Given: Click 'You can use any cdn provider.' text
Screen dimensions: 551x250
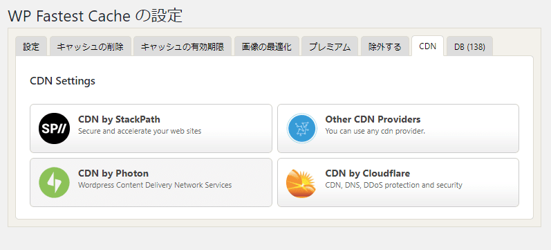Looking at the screenshot, I should (375, 131).
